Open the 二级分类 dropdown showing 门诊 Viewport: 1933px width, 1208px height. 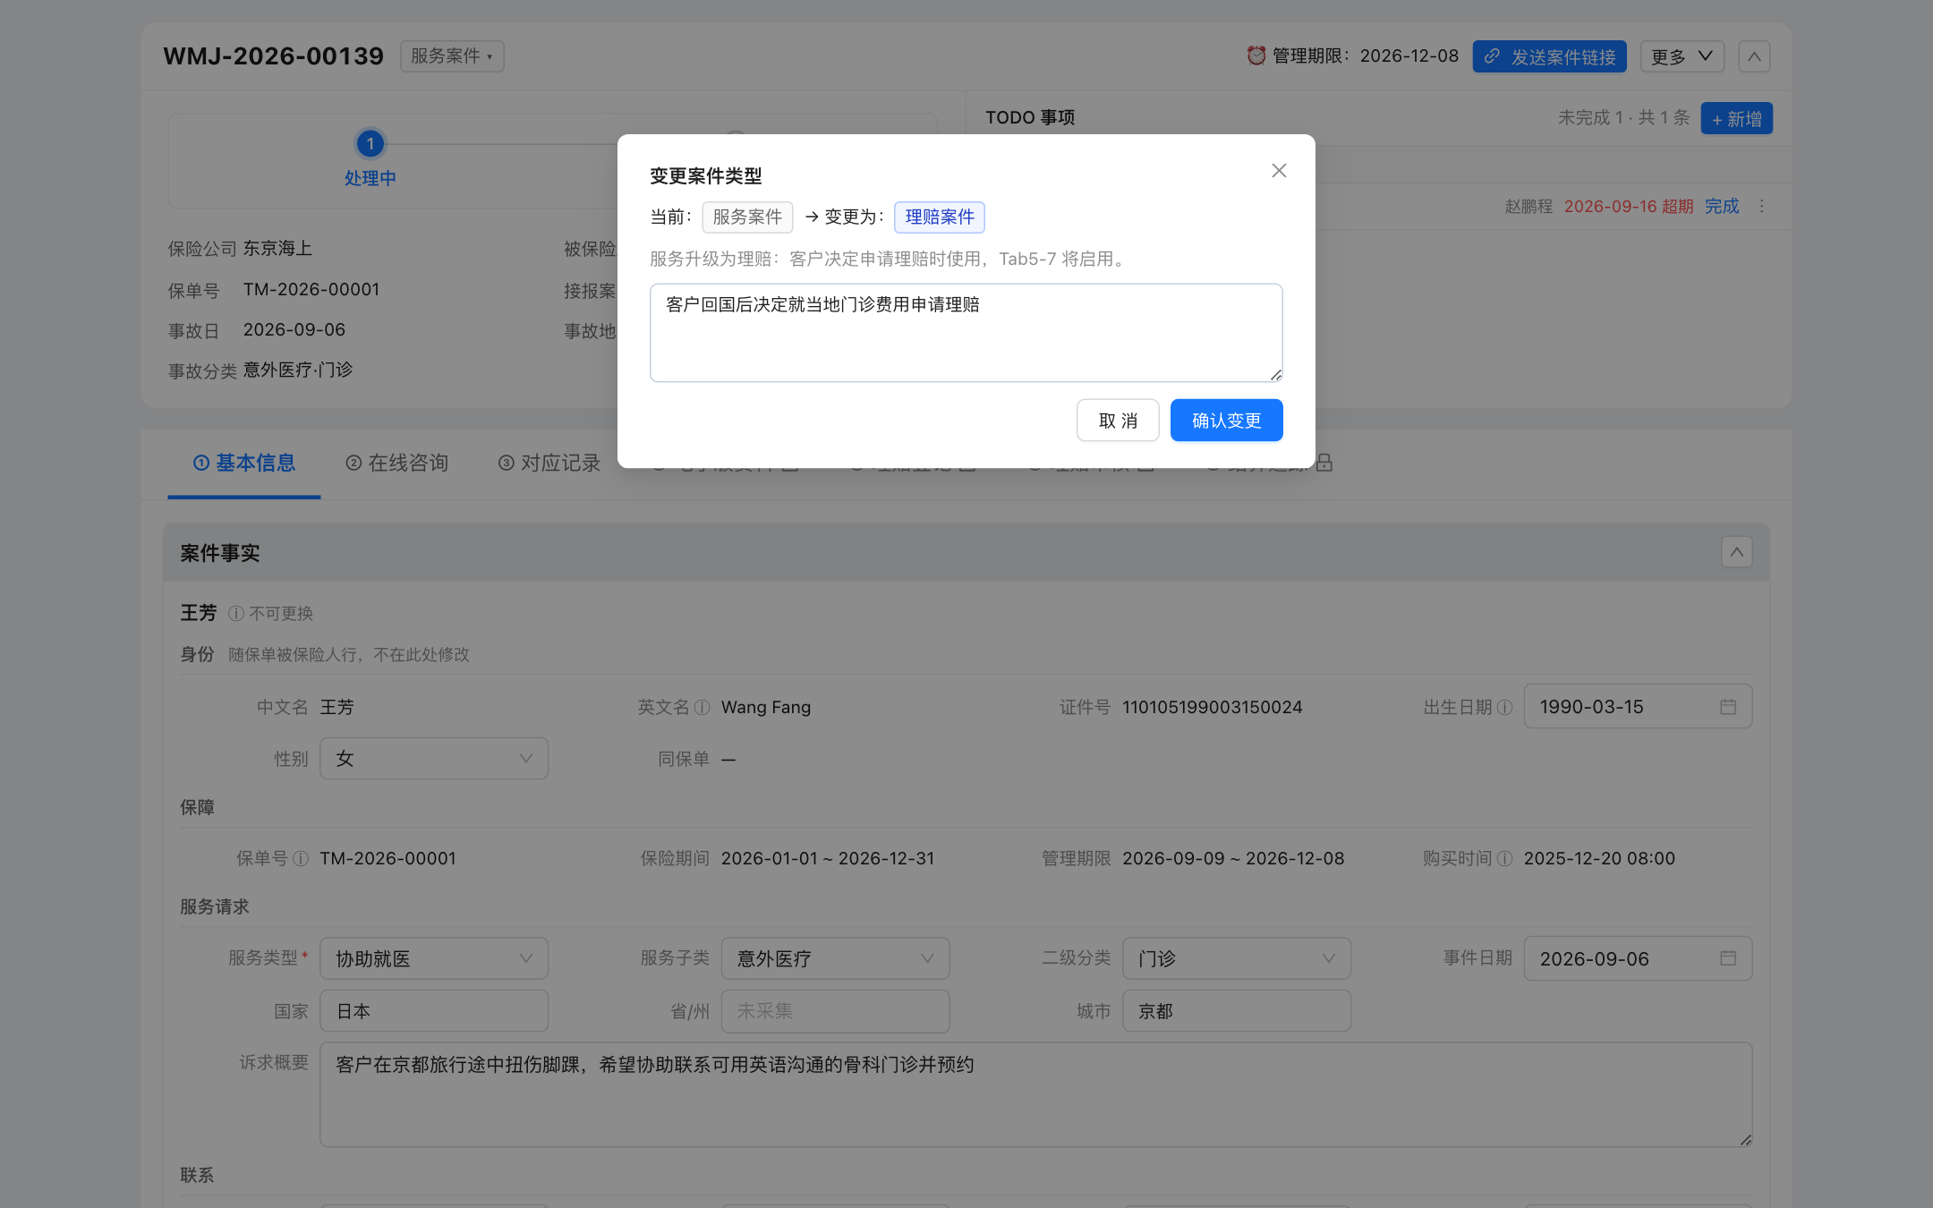tap(1236, 958)
